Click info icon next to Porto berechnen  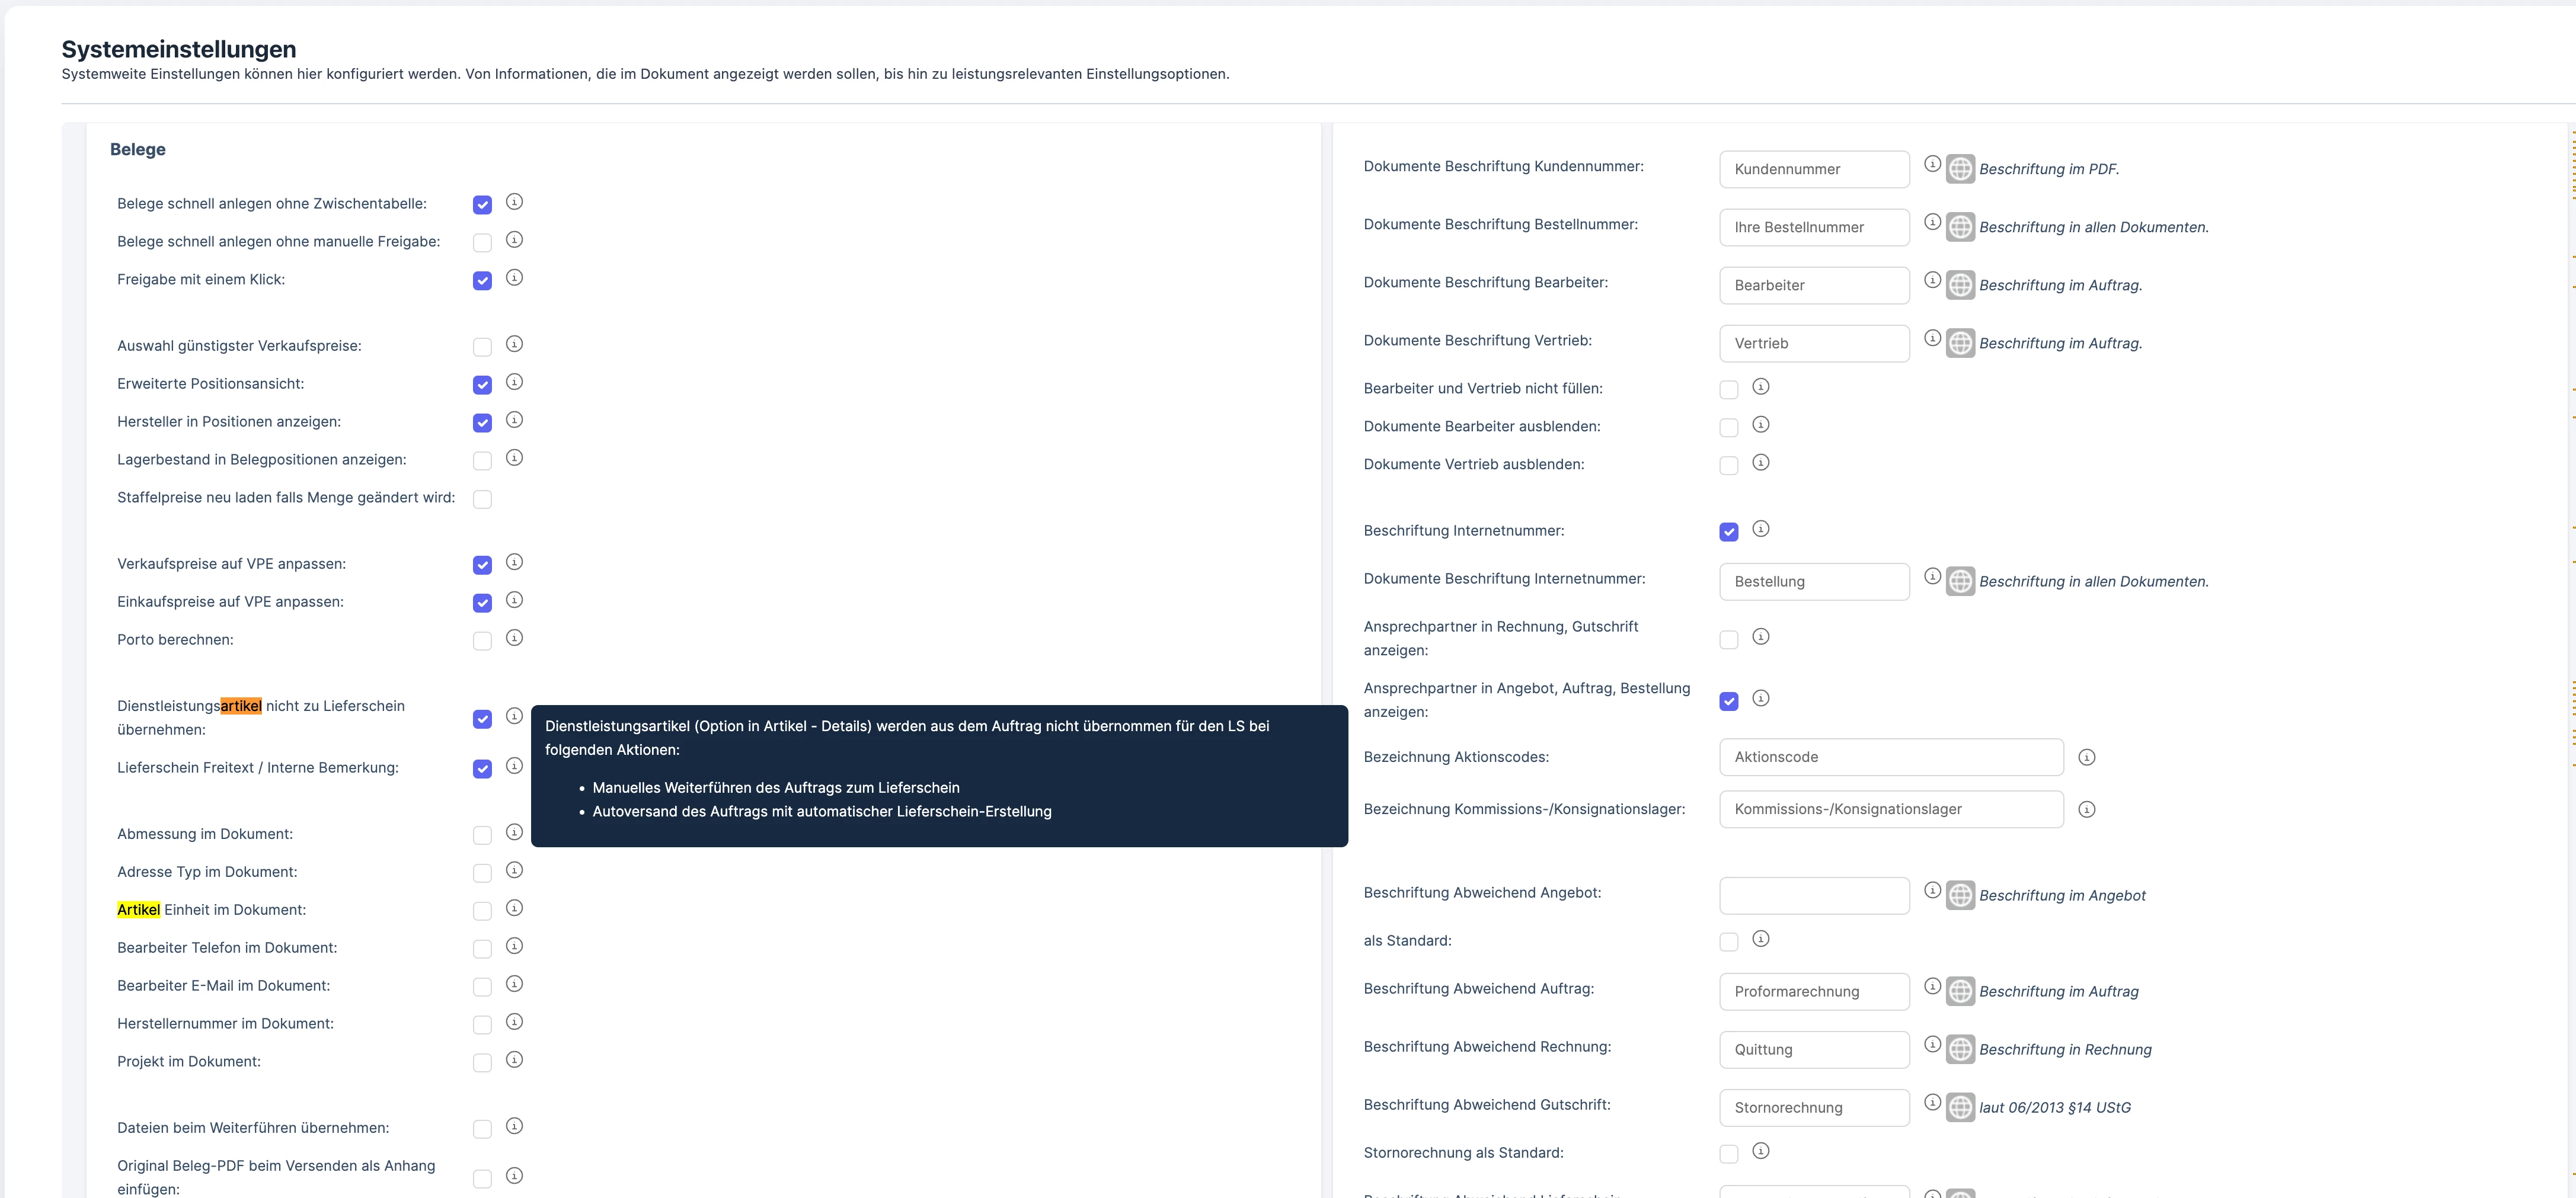point(514,637)
